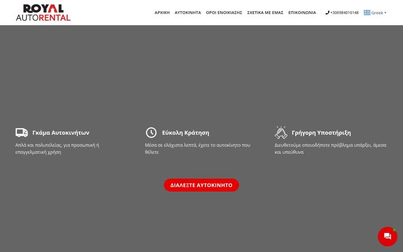Image resolution: width=403 pixels, height=252 pixels.
Task: Click the truck icon beside Γκάμα Αυτοκινήτων
Action: click(22, 133)
